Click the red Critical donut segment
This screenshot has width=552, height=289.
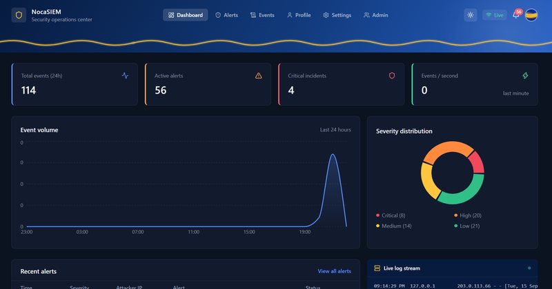[x=477, y=162]
